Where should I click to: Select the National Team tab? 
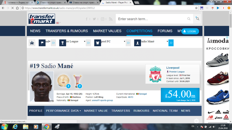(165, 111)
